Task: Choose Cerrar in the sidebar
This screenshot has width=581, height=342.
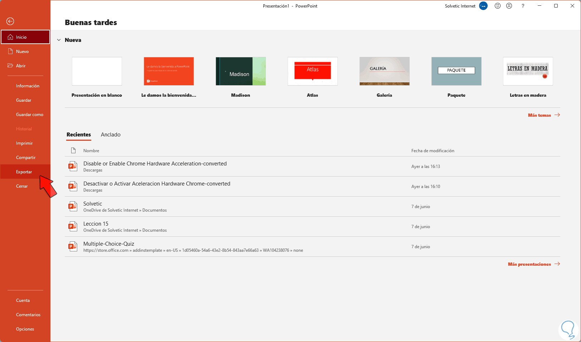Action: coord(25,186)
